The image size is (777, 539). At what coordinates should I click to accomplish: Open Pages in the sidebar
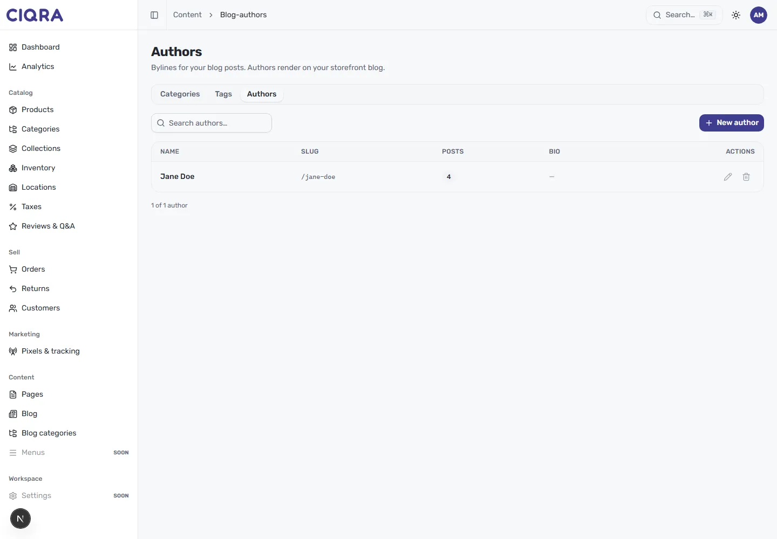tap(69, 395)
